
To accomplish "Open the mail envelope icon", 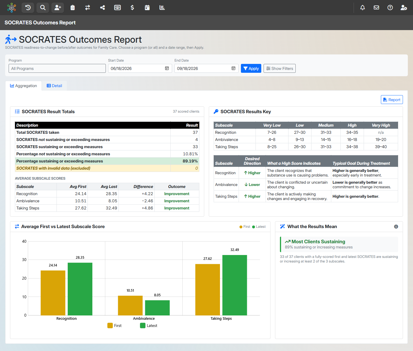I will pos(376,7).
